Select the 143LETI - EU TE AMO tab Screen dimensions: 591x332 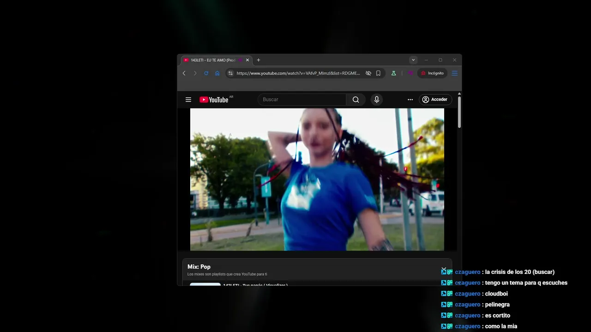[x=216, y=60]
